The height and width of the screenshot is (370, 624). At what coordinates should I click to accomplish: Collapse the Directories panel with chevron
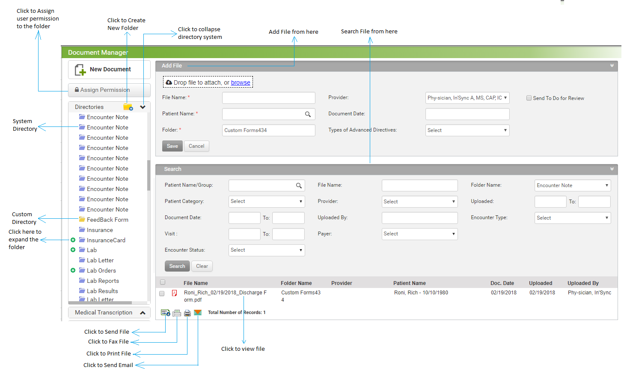point(143,107)
